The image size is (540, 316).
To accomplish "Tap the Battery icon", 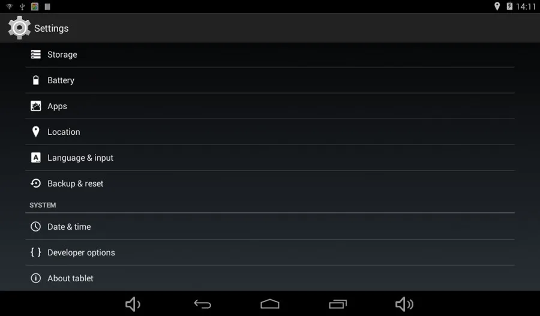I will pyautogui.click(x=36, y=80).
